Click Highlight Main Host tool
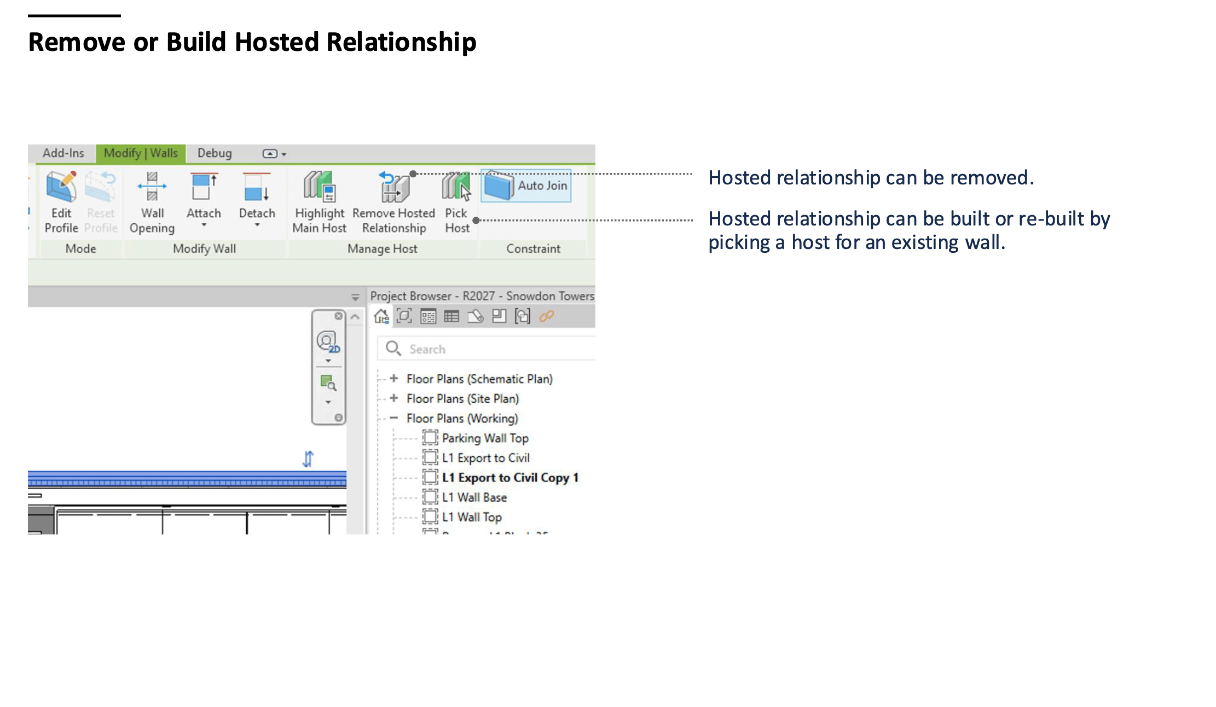Viewport: 1216px width, 707px height. tap(320, 202)
